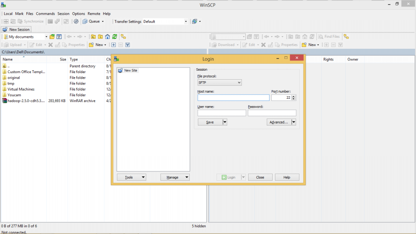
Task: Open the Advanced button dropdown arrow
Action: (293, 122)
